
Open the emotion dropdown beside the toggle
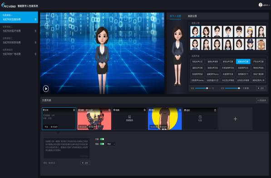pos(111,144)
